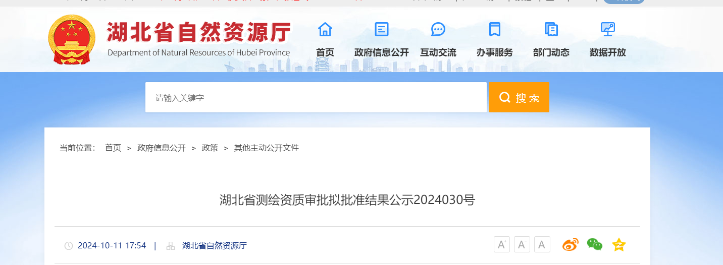723x265 pixels.
Task: Share to Qzone star icon
Action: click(x=619, y=245)
